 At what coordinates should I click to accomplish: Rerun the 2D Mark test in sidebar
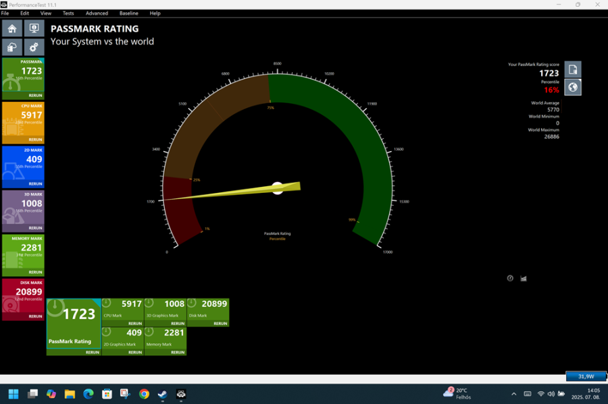(x=35, y=183)
